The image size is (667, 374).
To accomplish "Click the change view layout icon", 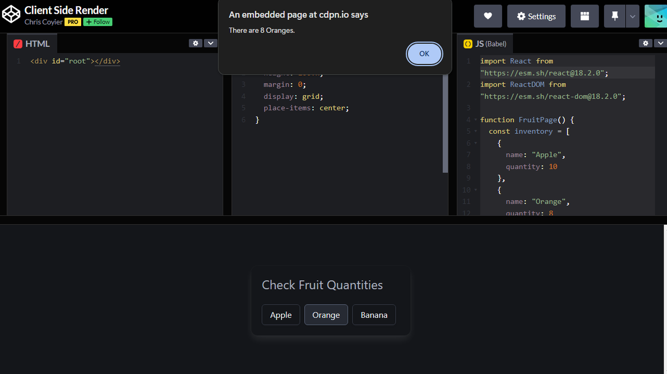I will [x=584, y=16].
